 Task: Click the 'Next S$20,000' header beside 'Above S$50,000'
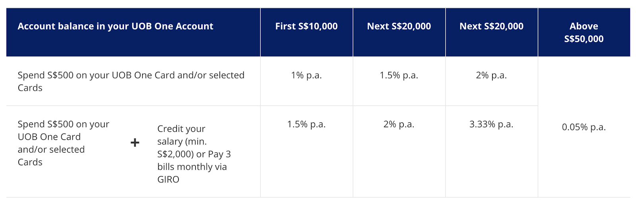pos(491,27)
